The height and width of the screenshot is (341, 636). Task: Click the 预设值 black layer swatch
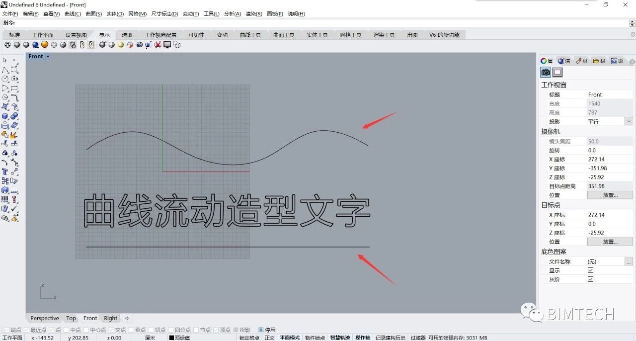point(171,338)
